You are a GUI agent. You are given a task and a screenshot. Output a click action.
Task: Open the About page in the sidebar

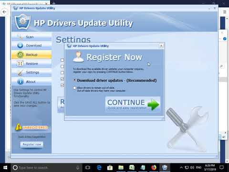point(31,82)
